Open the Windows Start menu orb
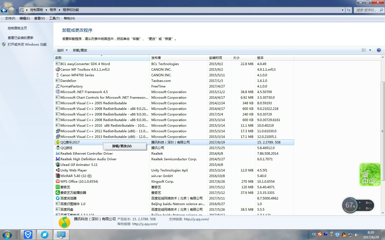This screenshot has width=385, height=240. pyautogui.click(x=7, y=235)
